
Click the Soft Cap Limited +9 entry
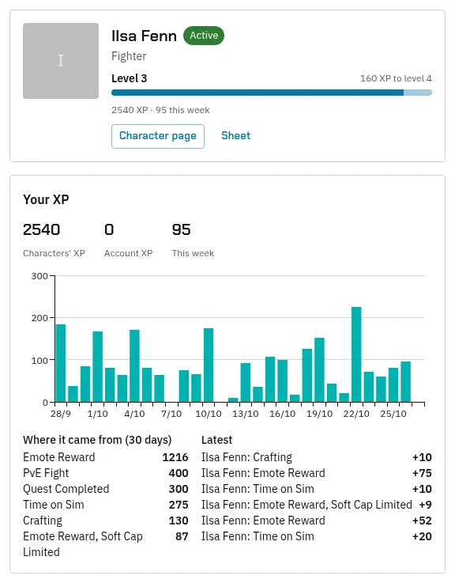click(317, 505)
